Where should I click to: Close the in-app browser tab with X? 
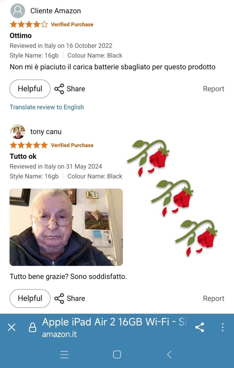12,327
